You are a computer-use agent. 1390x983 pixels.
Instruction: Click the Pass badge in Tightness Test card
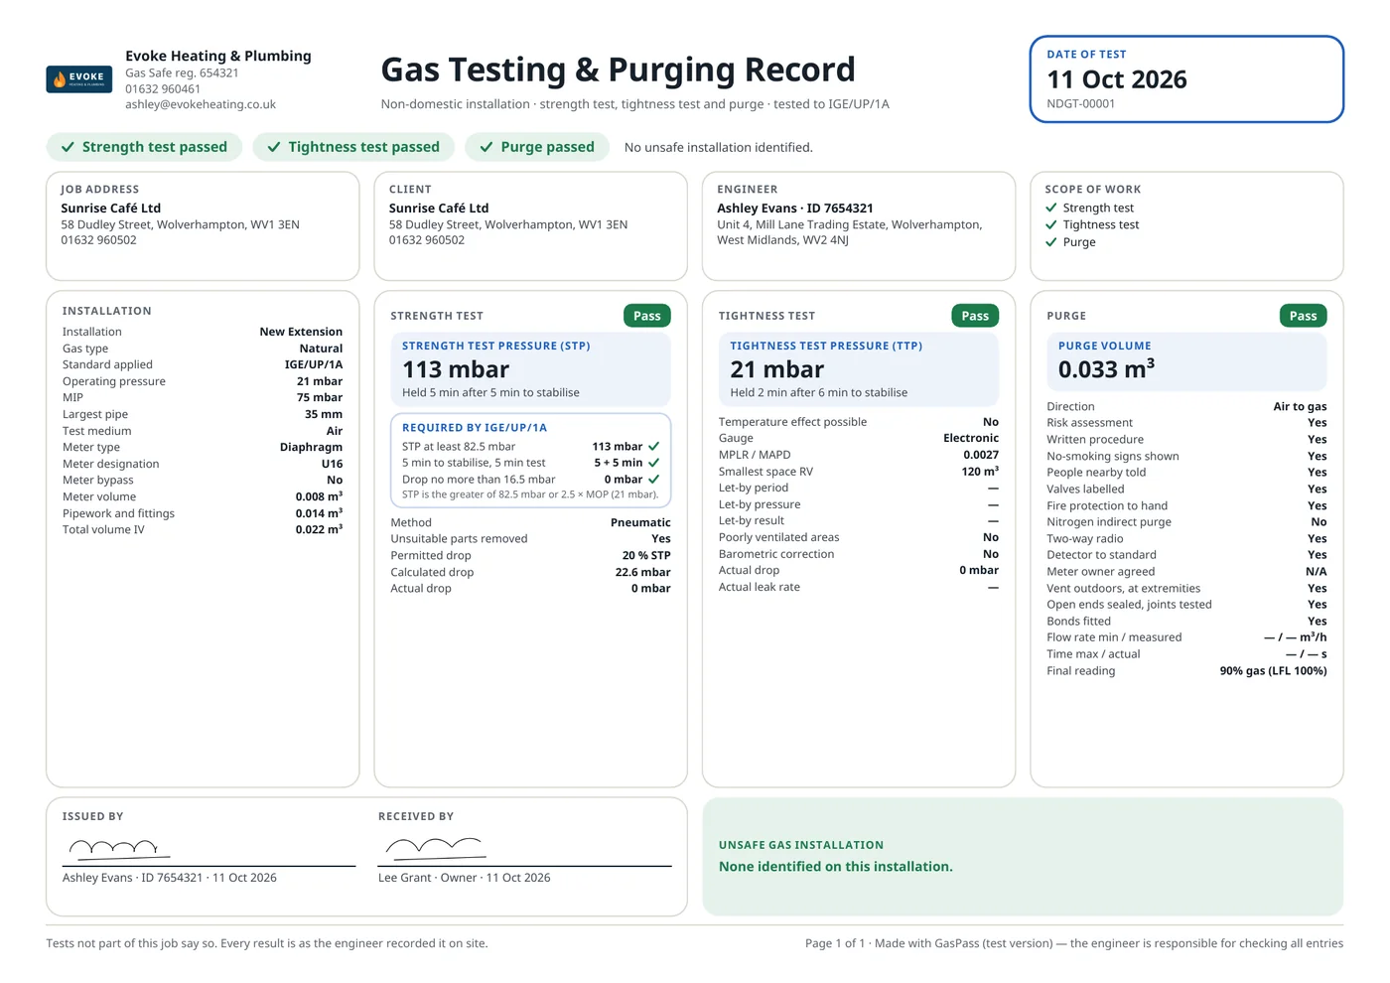point(975,316)
